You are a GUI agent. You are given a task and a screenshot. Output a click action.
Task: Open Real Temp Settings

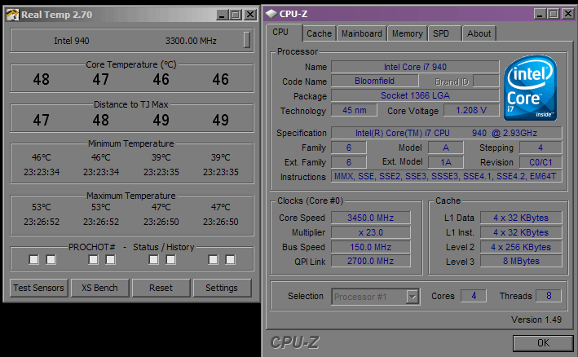pyautogui.click(x=222, y=288)
